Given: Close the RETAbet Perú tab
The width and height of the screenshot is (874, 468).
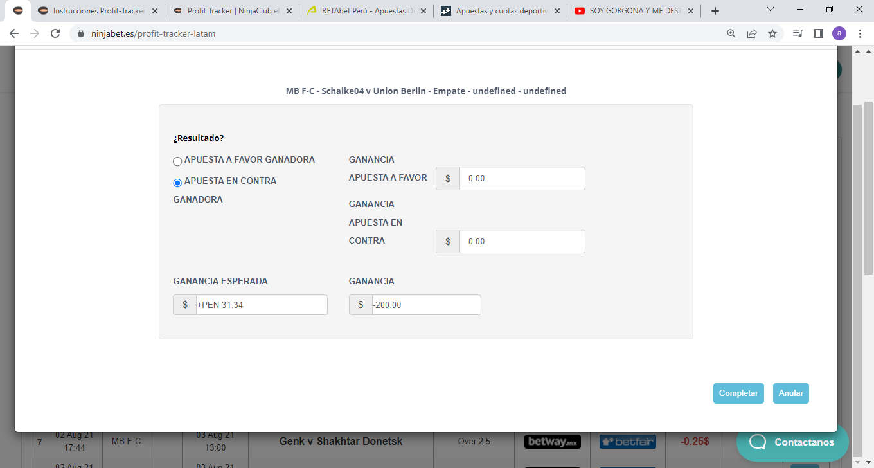Looking at the screenshot, I should point(423,11).
